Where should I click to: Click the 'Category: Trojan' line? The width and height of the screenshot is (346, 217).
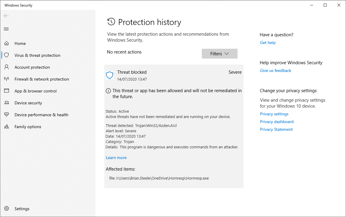[x=119, y=142]
